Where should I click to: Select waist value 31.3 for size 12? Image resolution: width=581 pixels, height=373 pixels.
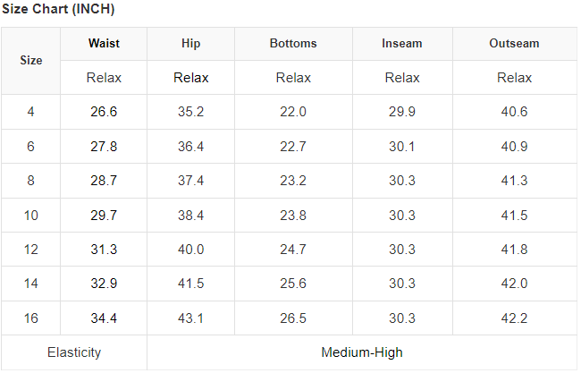(x=104, y=249)
